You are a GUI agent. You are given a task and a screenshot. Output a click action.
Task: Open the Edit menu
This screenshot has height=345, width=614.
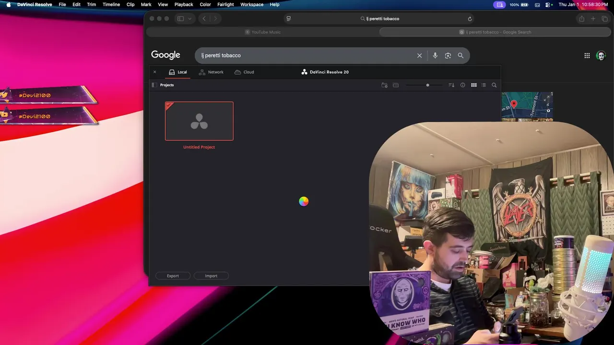pyautogui.click(x=76, y=4)
